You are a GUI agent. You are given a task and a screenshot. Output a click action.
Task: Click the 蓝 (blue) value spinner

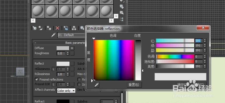[x=205, y=50]
